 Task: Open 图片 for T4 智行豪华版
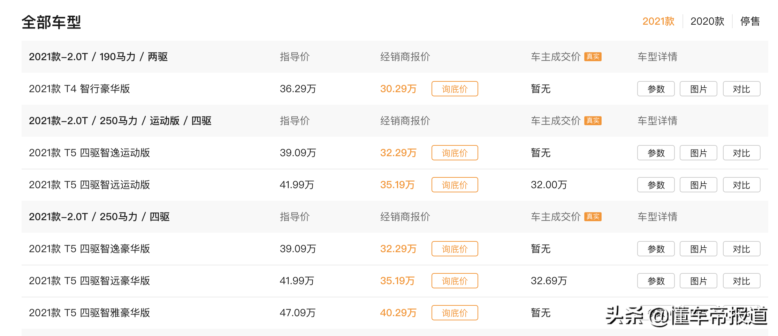pyautogui.click(x=699, y=89)
